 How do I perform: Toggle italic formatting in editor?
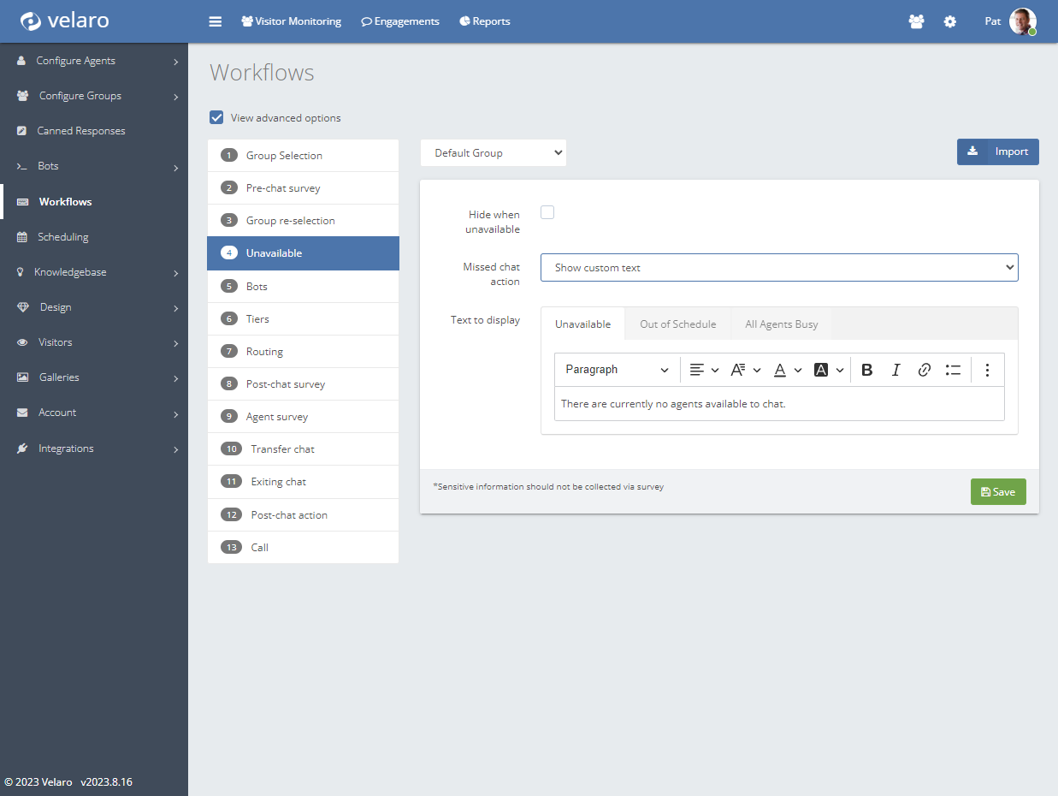coord(895,370)
